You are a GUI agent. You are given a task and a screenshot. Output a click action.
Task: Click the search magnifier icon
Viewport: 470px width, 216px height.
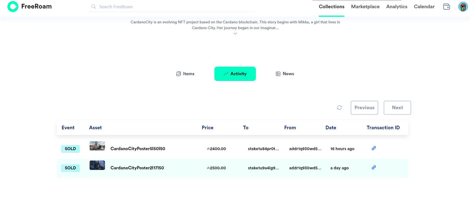click(94, 7)
